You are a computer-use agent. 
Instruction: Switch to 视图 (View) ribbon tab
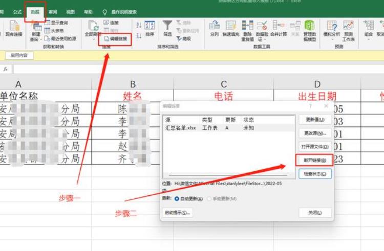point(70,11)
